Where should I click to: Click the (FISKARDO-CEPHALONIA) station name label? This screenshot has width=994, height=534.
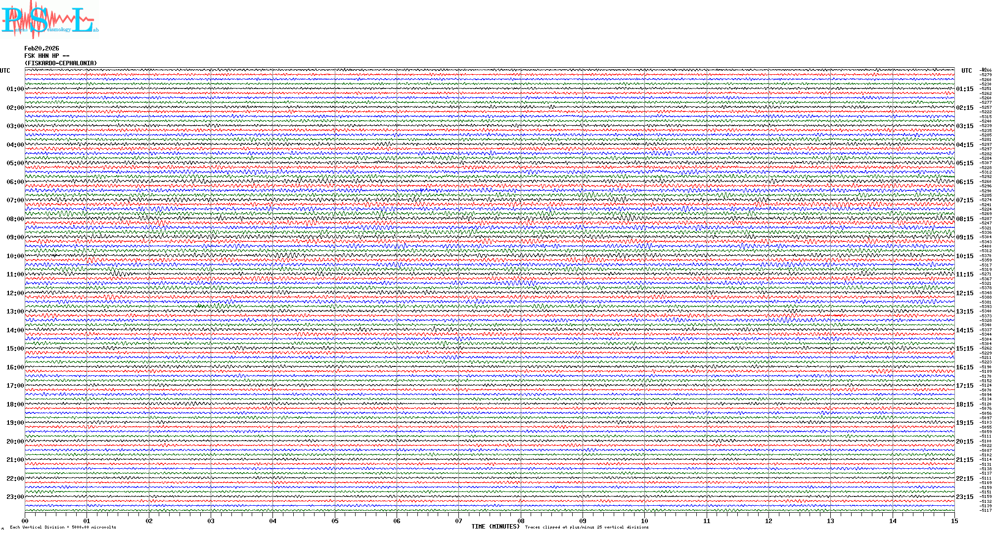tap(61, 63)
